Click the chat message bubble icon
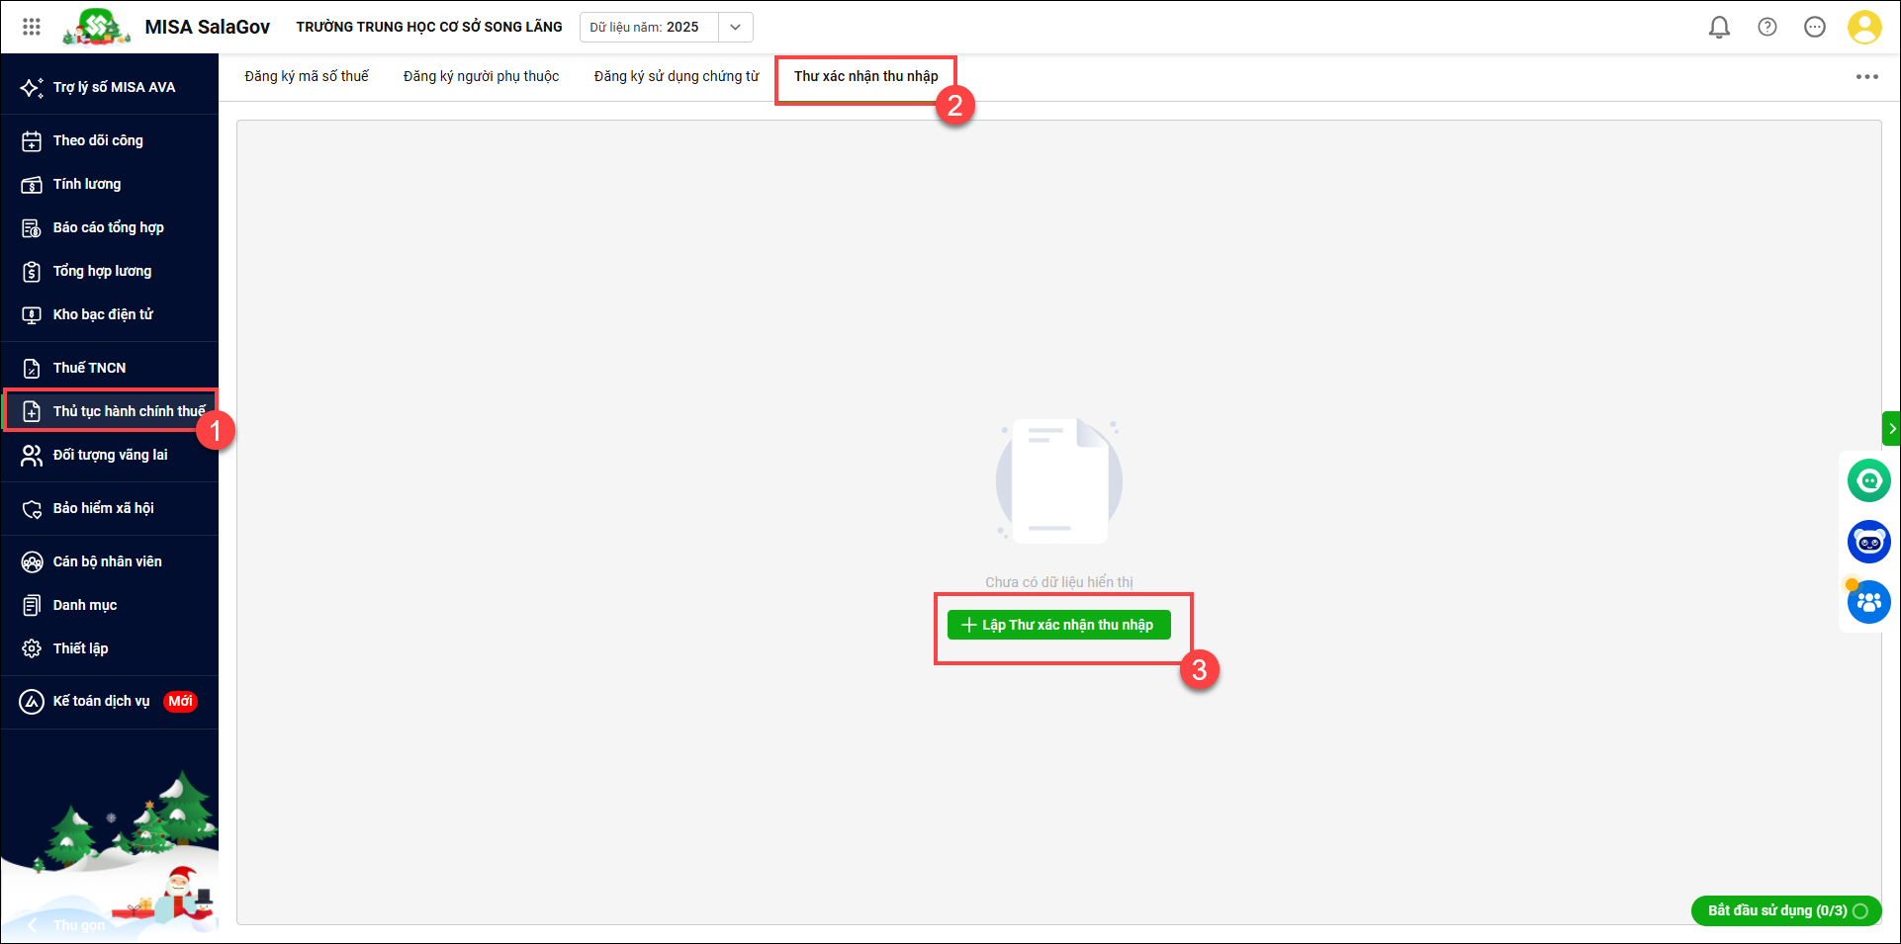Image resolution: width=1901 pixels, height=944 pixels. pos(1814,27)
